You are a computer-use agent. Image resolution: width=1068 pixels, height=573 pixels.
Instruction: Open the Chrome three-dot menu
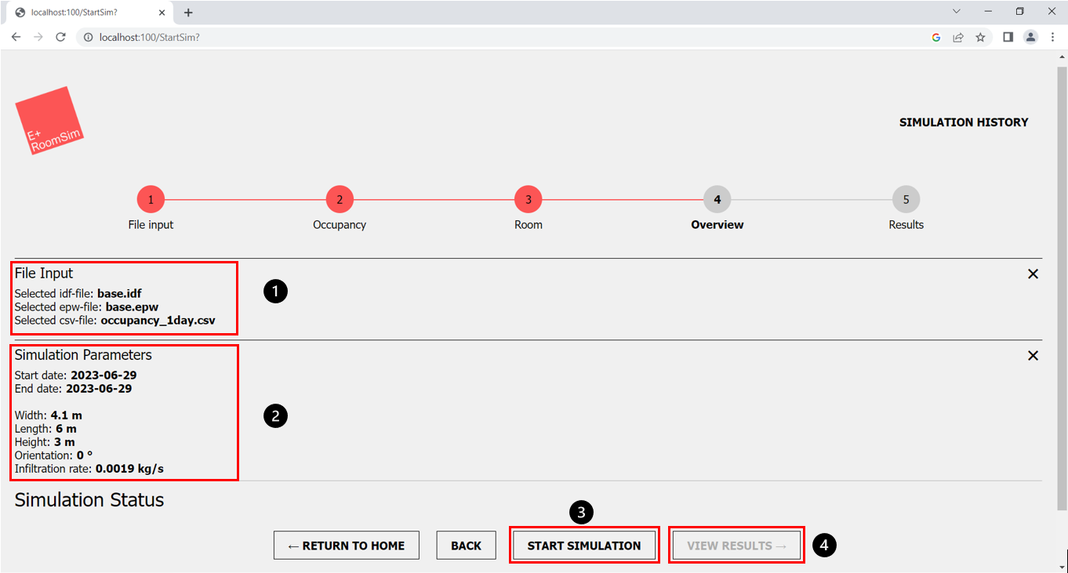[1052, 37]
